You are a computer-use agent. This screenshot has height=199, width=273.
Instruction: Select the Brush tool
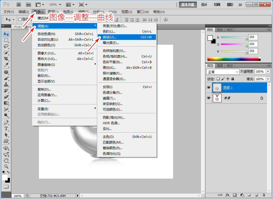(6, 78)
